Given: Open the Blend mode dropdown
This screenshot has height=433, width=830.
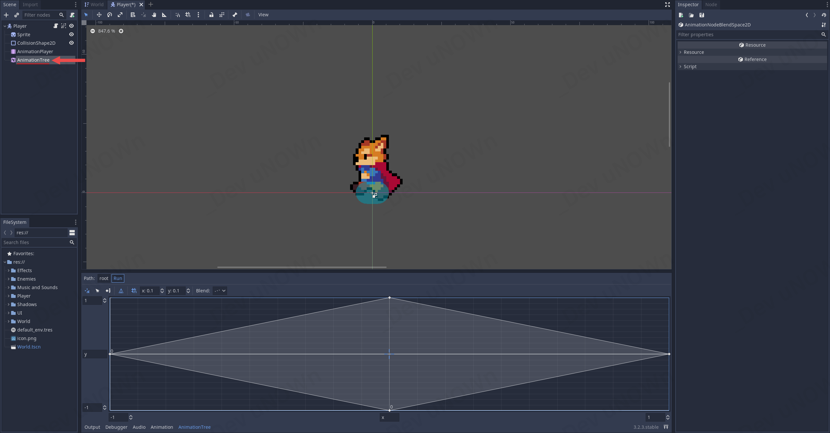Looking at the screenshot, I should click(220, 291).
